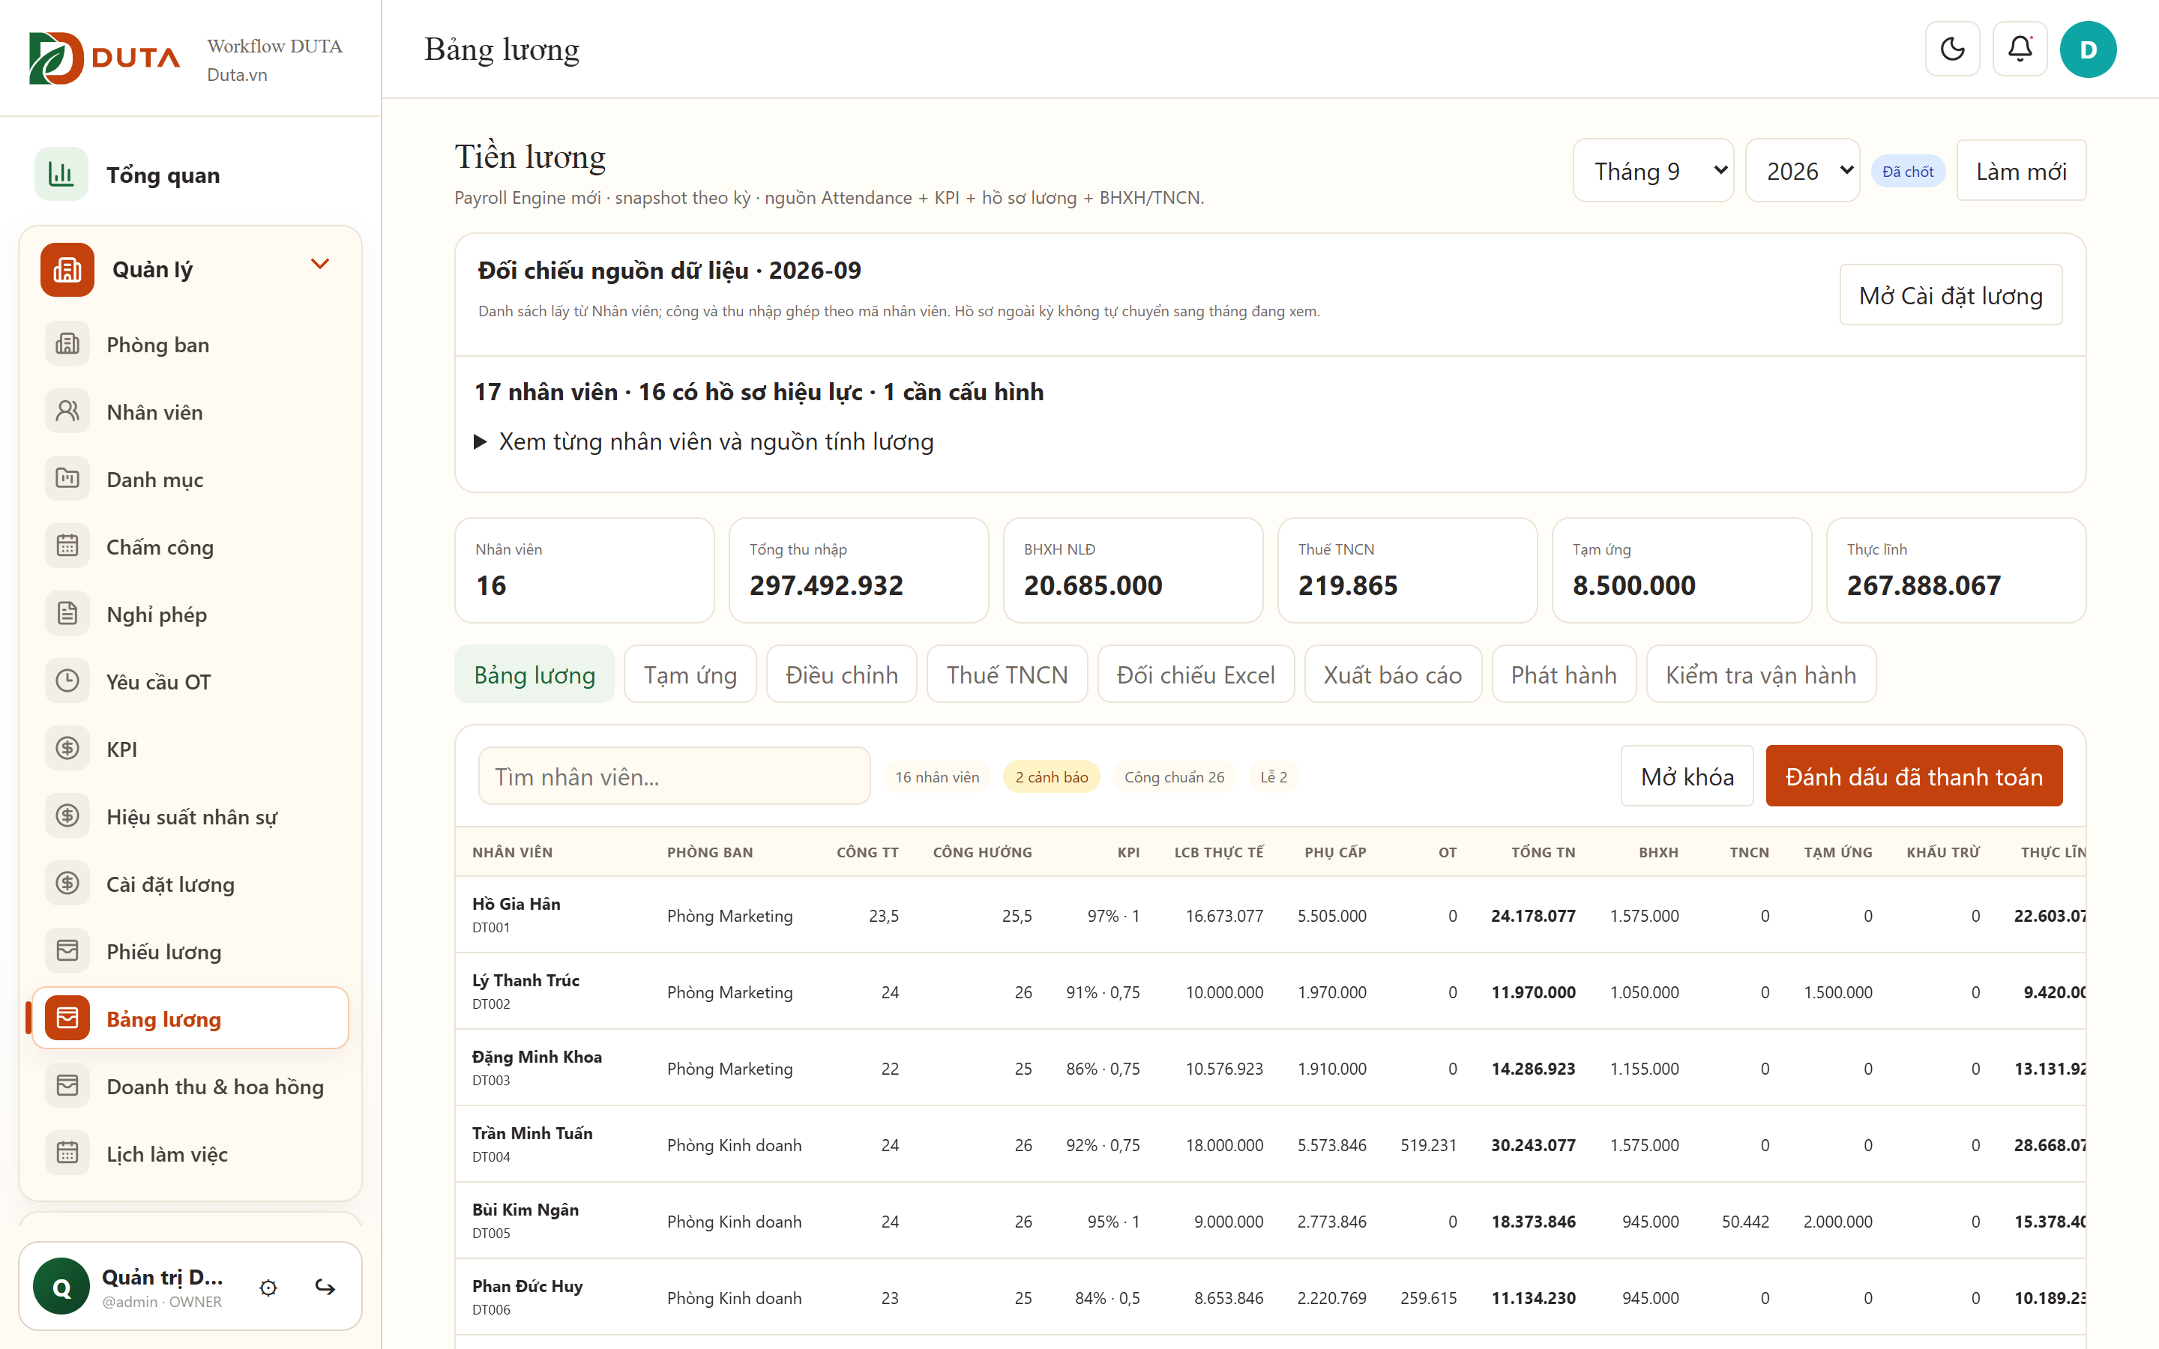This screenshot has width=2159, height=1349.
Task: Click Hồ Gia Hân employee name
Action: pyautogui.click(x=517, y=903)
